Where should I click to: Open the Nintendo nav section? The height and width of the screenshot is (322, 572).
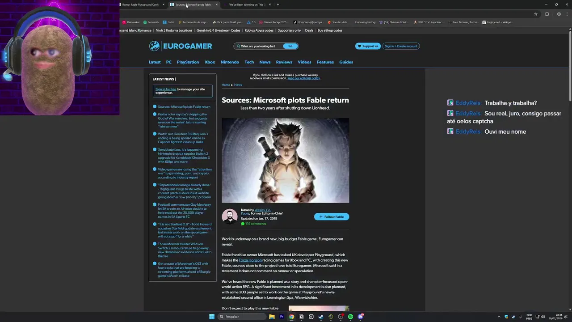(230, 62)
